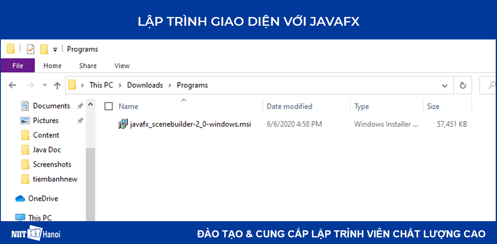
Task: Open Customize Quick Access Toolbar dropdown
Action: 55,50
